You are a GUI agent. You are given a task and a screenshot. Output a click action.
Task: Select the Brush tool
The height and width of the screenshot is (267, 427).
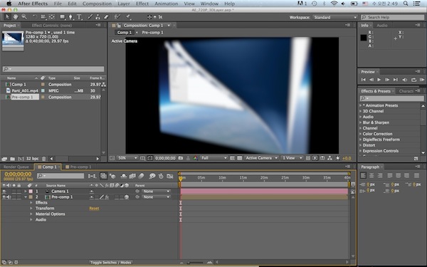90,17
